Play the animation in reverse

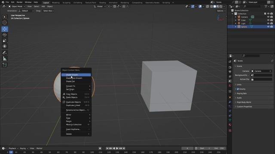pos(114,148)
